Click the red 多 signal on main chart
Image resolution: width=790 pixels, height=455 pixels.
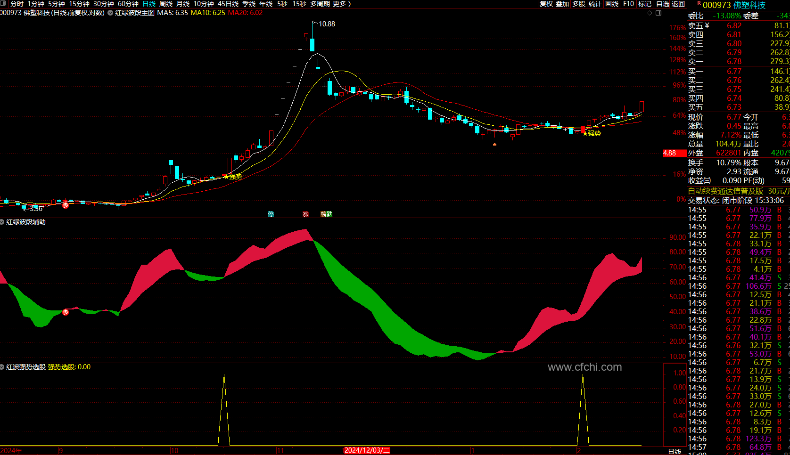(x=66, y=205)
